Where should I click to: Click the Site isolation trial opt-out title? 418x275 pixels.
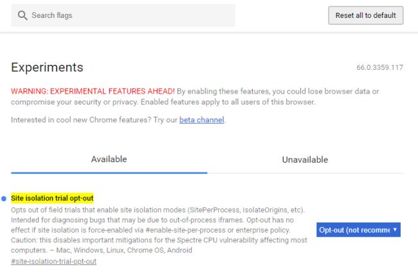click(x=52, y=198)
